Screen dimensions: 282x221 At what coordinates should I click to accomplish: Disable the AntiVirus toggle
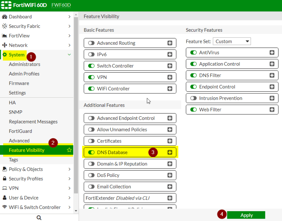[x=194, y=53]
